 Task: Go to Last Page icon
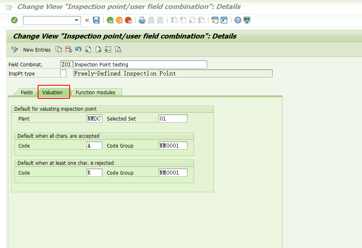(201, 20)
